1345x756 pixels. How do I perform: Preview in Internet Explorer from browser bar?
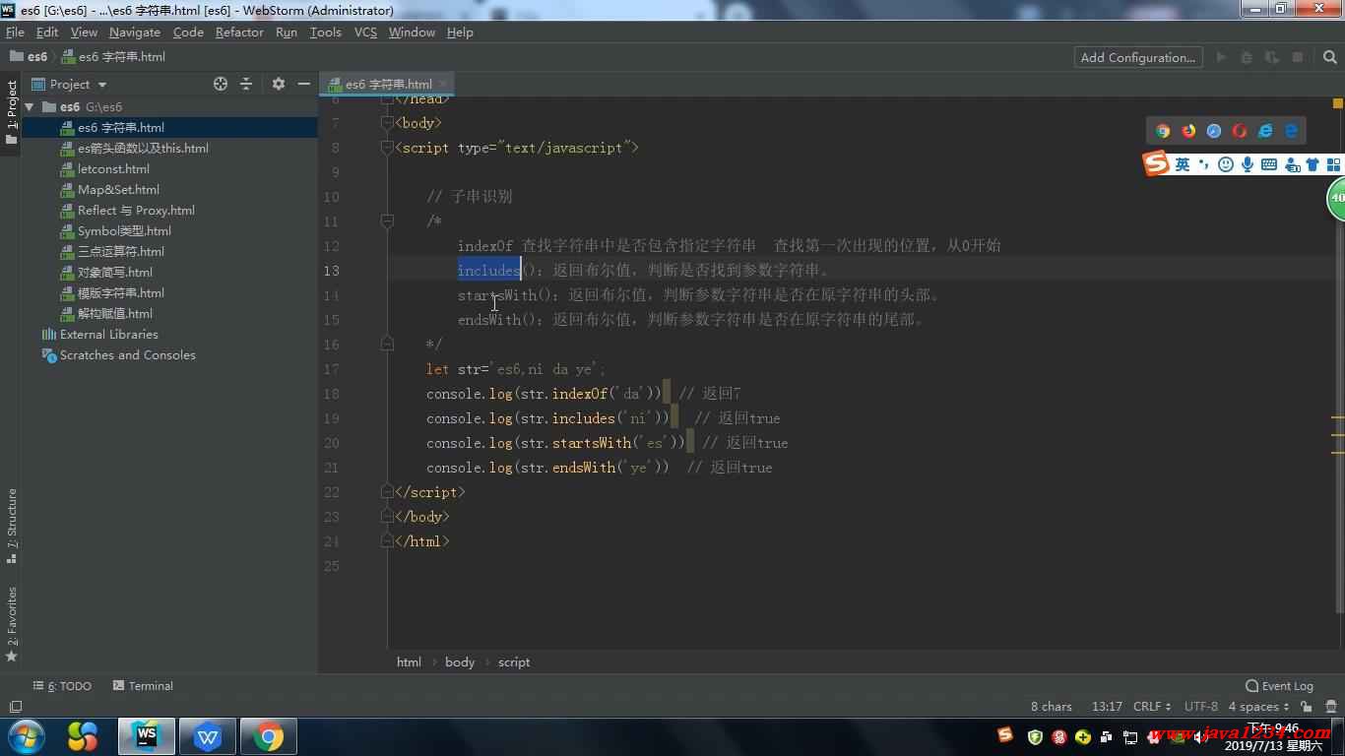(1265, 131)
